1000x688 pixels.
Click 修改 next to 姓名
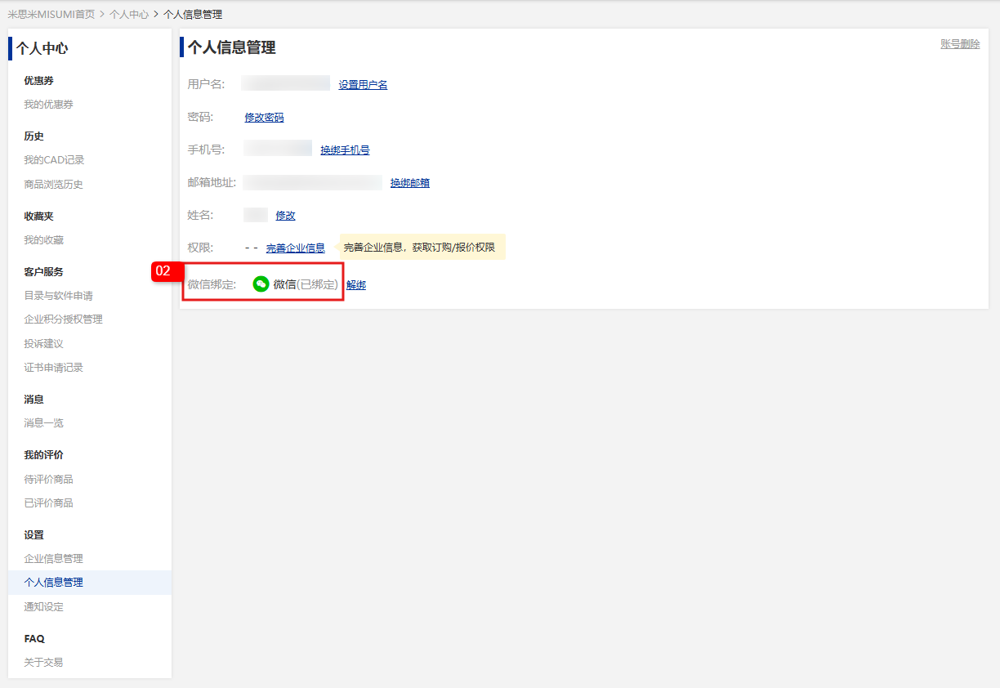285,216
